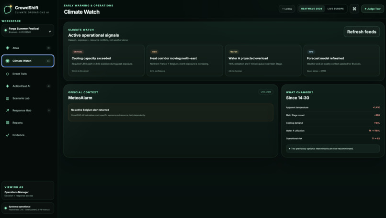Viewport: 386px width, 218px height.
Task: Click the Open-Meteo + CAMS source text
Action: (317, 71)
